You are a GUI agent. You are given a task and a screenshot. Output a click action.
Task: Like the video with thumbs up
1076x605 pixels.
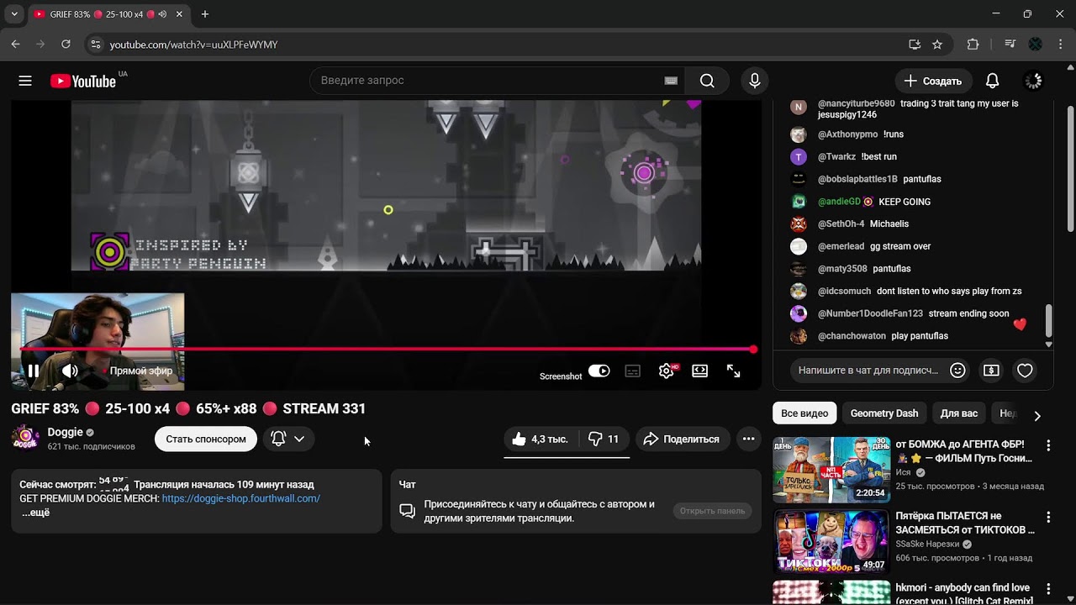(540, 439)
